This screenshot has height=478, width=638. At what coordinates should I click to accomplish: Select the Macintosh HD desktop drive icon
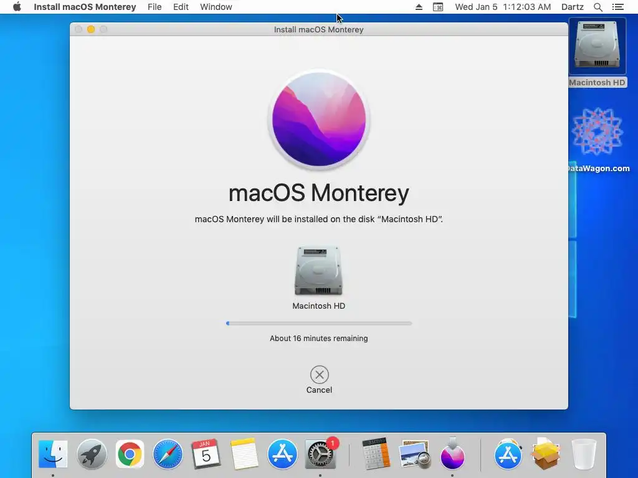coord(597,45)
